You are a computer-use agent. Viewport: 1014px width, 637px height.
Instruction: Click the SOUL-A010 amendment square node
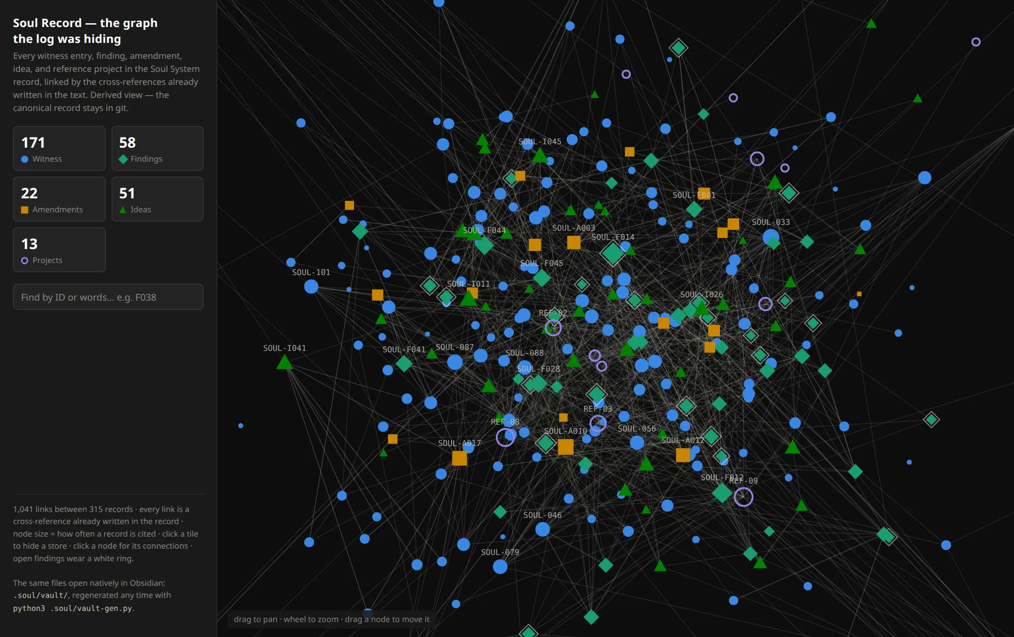[565, 447]
